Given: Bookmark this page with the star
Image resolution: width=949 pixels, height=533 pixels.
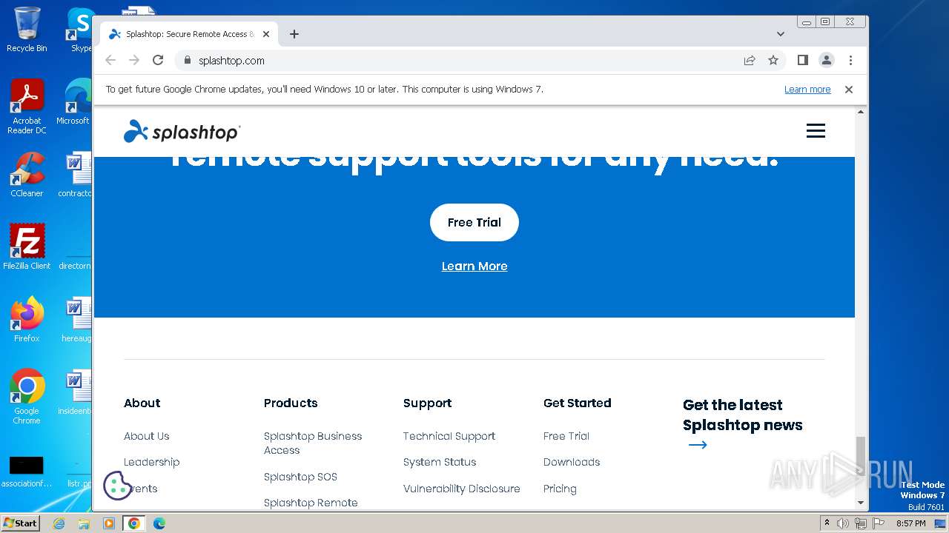Looking at the screenshot, I should pyautogui.click(x=773, y=61).
